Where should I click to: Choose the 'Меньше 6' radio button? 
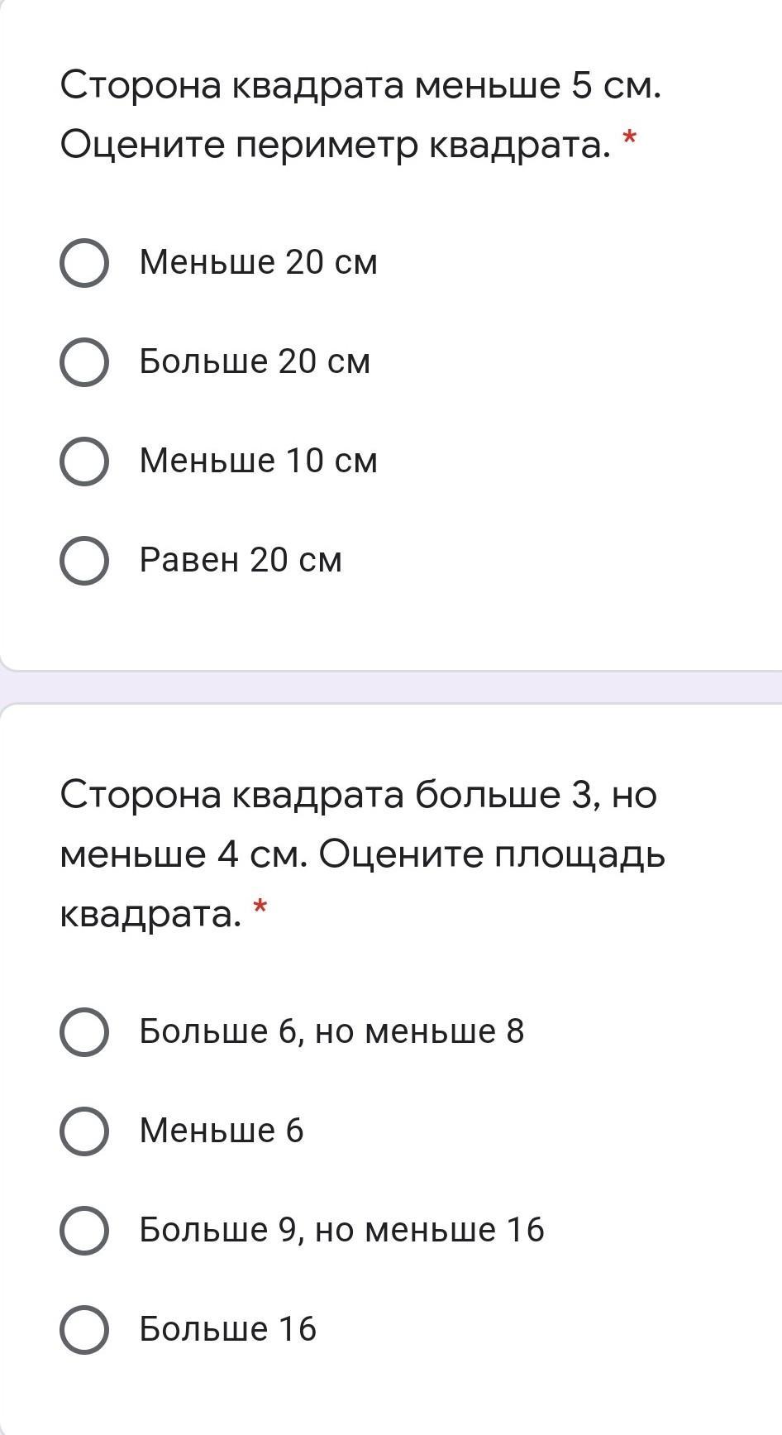coord(83,1131)
